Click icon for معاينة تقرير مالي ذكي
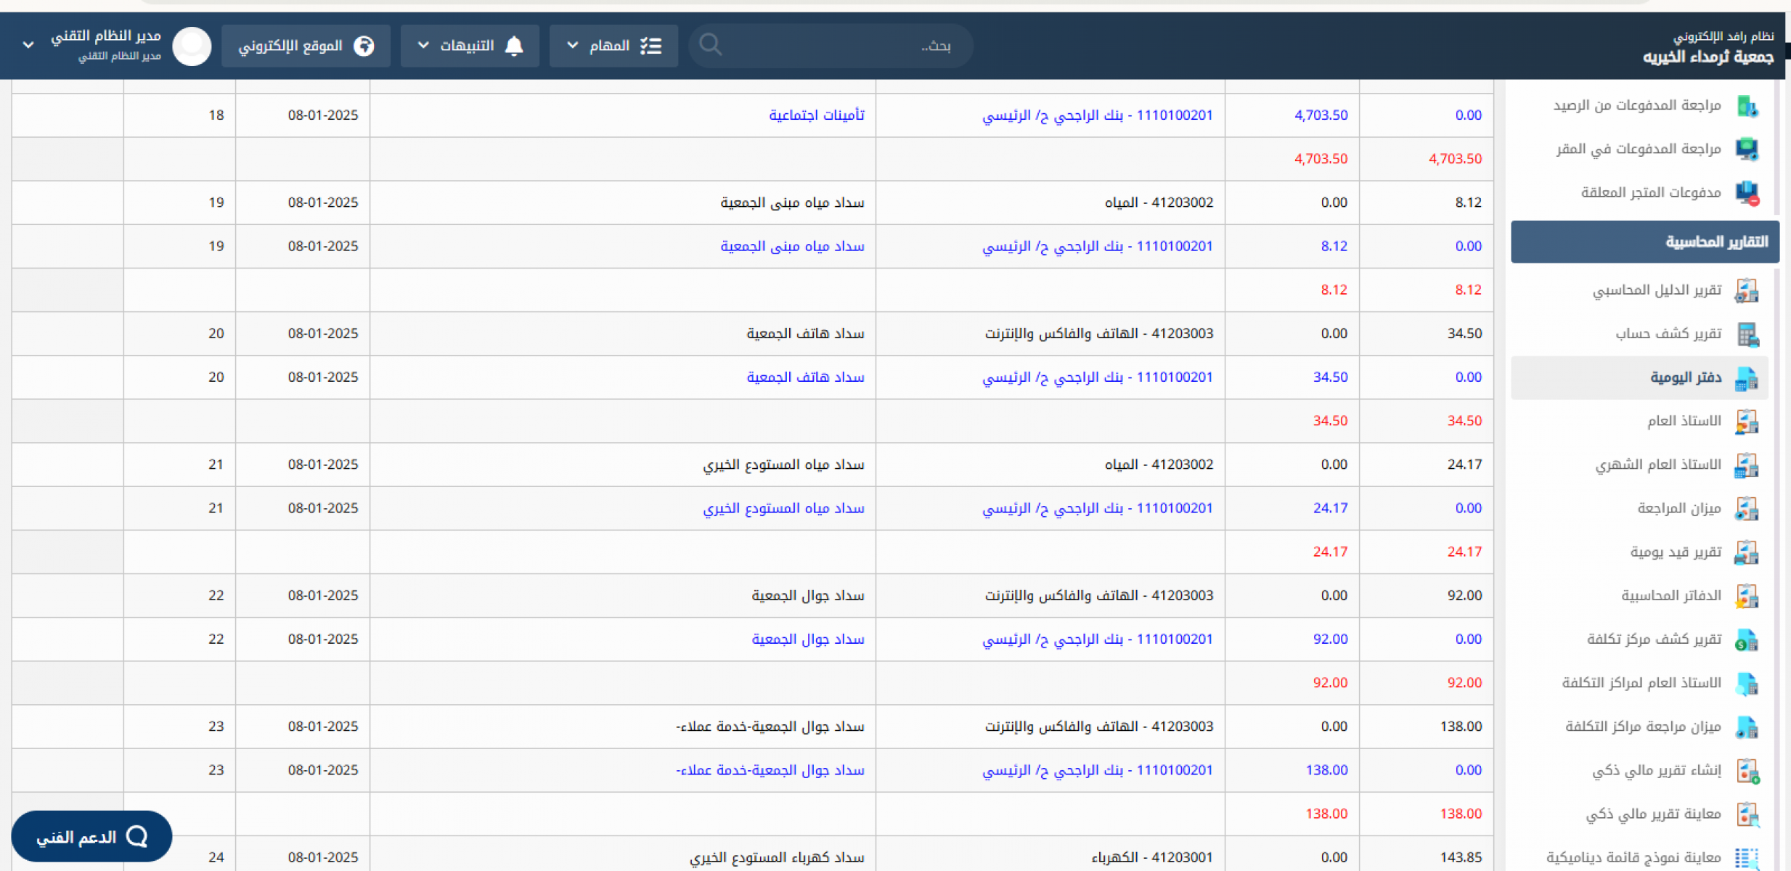This screenshot has height=871, width=1791. click(x=1747, y=814)
